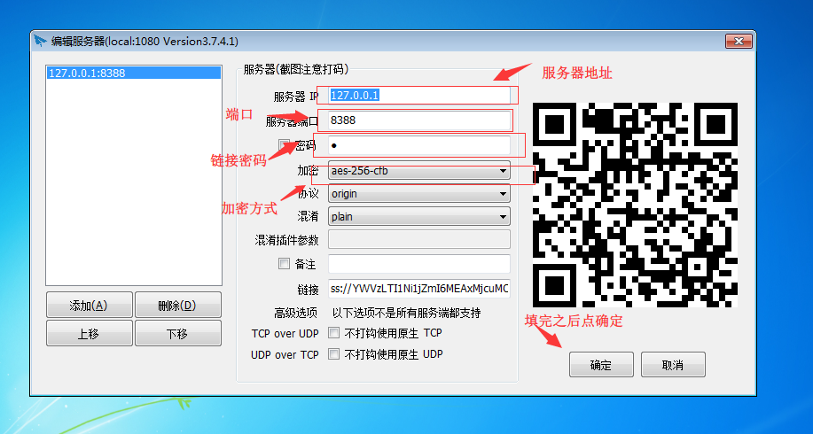Image resolution: width=813 pixels, height=434 pixels.
Task: Click the remarks text field
Action: click(x=419, y=264)
